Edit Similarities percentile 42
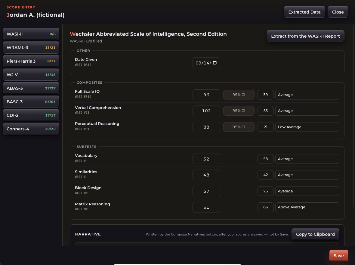 (265, 175)
